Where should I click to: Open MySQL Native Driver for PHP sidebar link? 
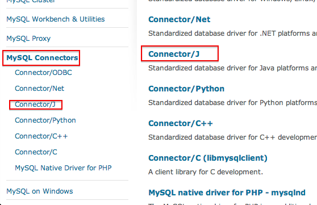[63, 168]
